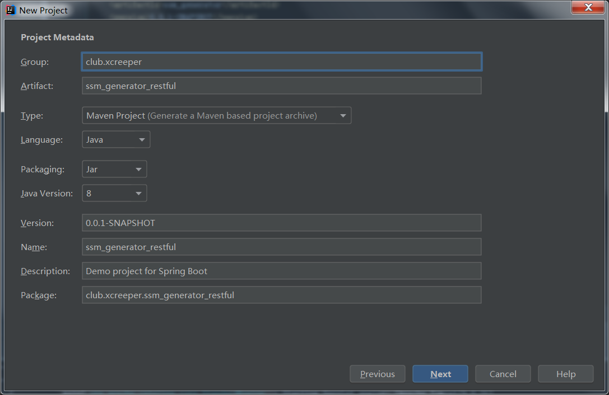Expand the Java Version dropdown

(115, 193)
